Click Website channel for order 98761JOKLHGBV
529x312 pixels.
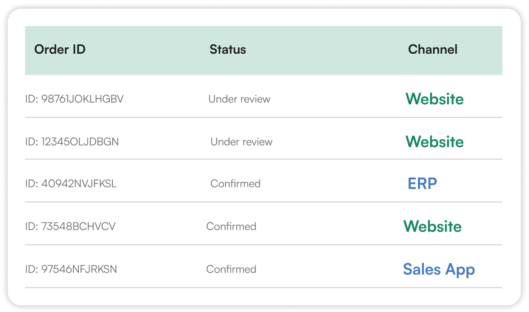click(435, 99)
